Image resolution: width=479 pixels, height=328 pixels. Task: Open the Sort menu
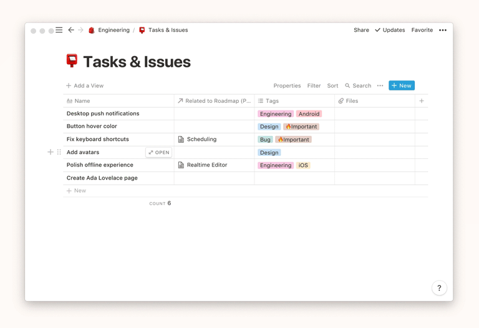(x=332, y=85)
